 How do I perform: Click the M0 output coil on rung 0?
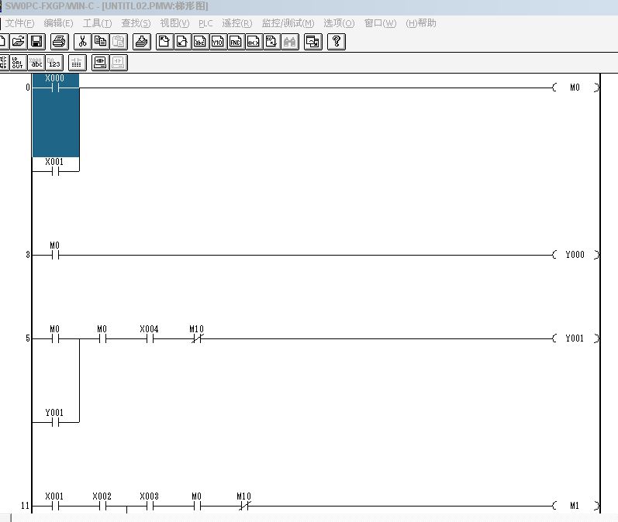(575, 88)
